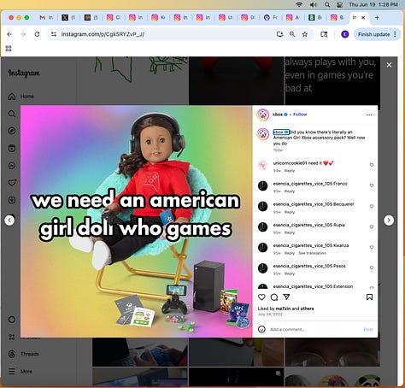Save the post with bookmark icon

(369, 297)
